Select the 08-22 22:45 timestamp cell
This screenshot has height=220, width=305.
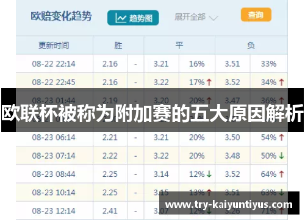54,82
